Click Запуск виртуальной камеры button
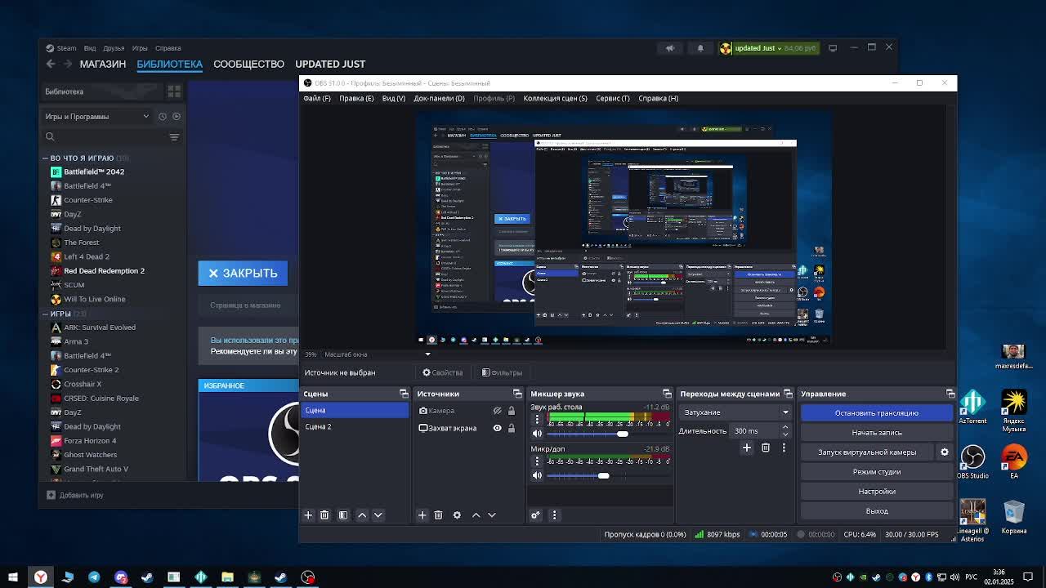This screenshot has height=588, width=1046. (867, 452)
